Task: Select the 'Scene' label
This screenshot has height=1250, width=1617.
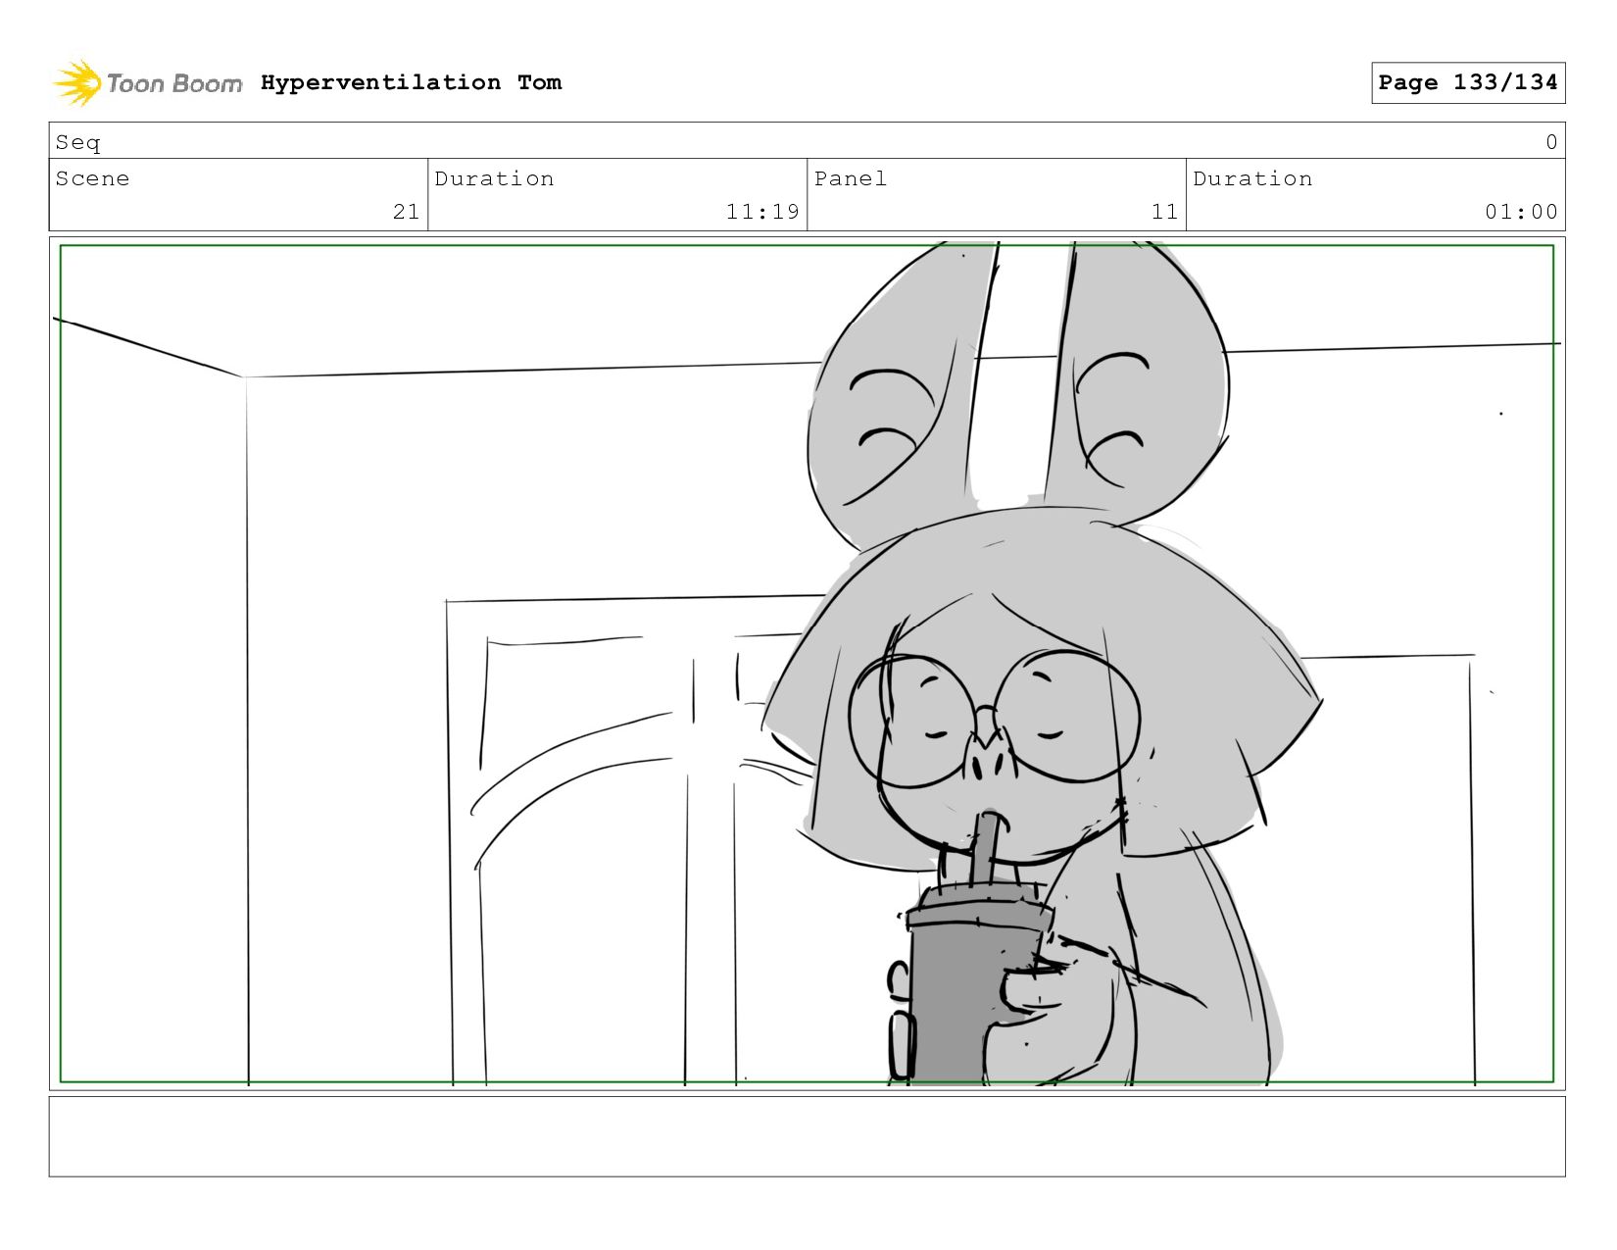Action: (92, 178)
